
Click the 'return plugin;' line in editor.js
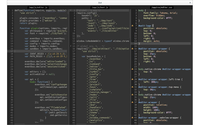tap(28, 23)
